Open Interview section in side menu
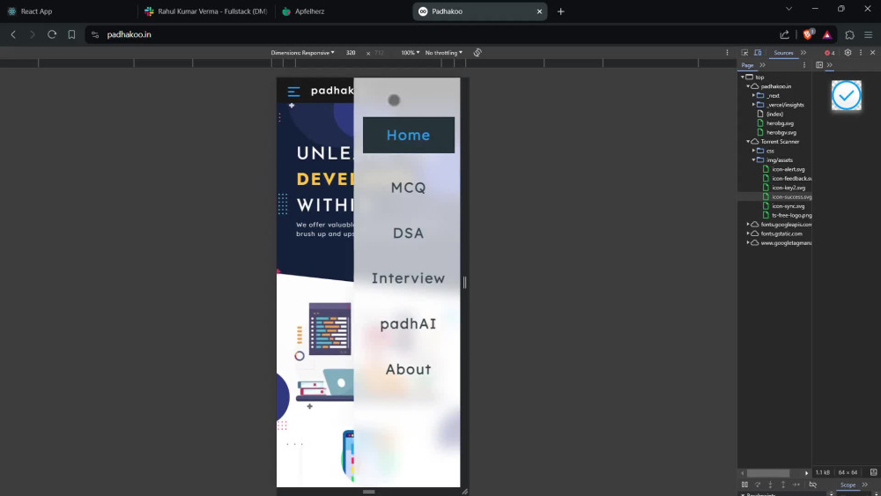 coord(409,278)
